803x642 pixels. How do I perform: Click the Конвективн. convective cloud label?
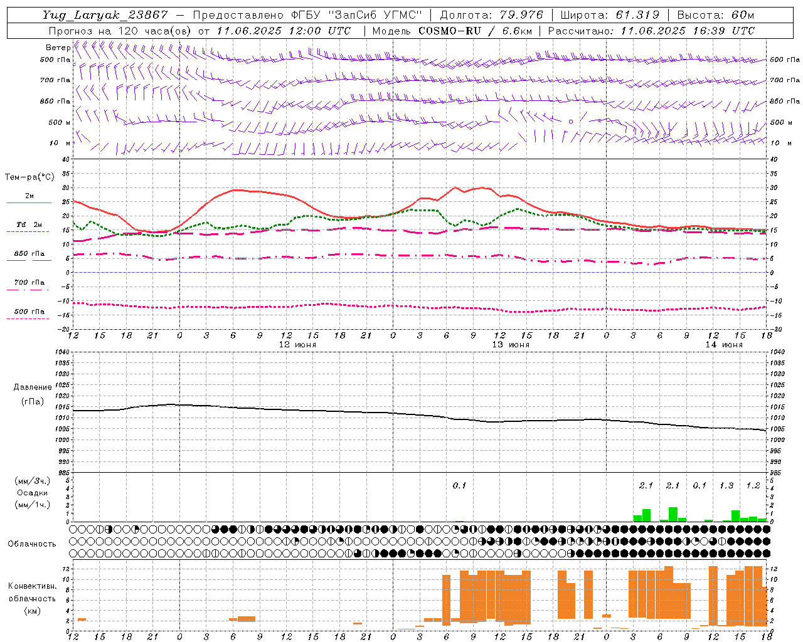click(33, 586)
